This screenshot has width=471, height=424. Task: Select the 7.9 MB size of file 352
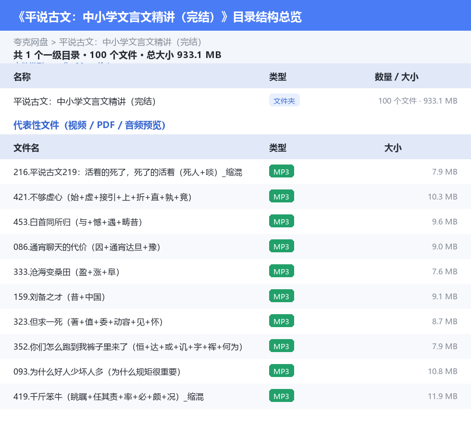445,346
